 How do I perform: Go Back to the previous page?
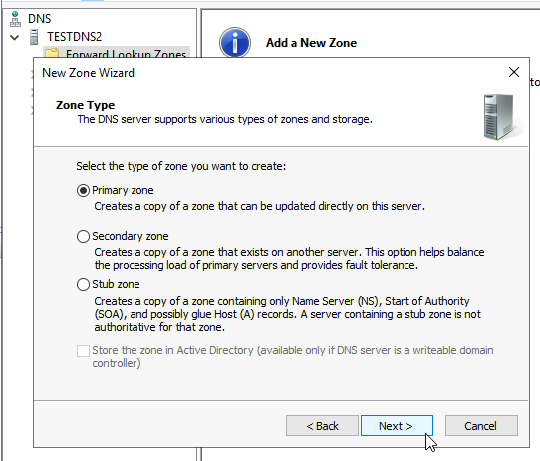click(x=322, y=426)
